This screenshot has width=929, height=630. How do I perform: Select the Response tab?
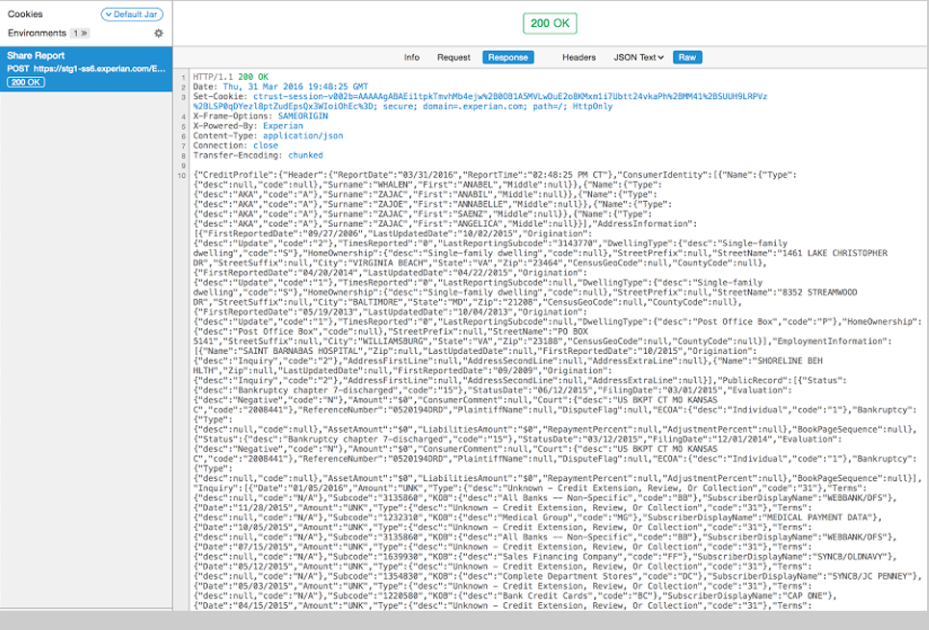(507, 58)
